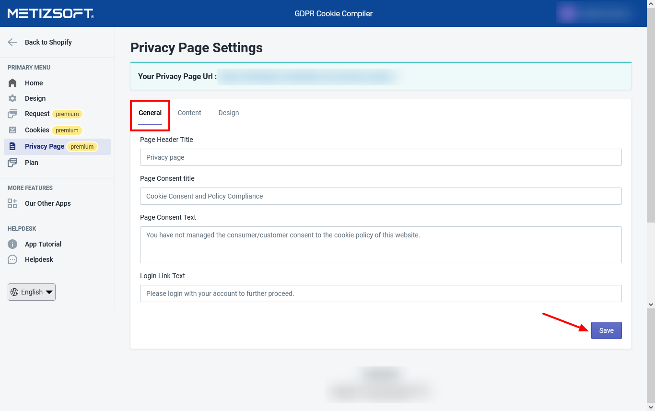Click the Cookies icon in sidebar

pos(12,130)
